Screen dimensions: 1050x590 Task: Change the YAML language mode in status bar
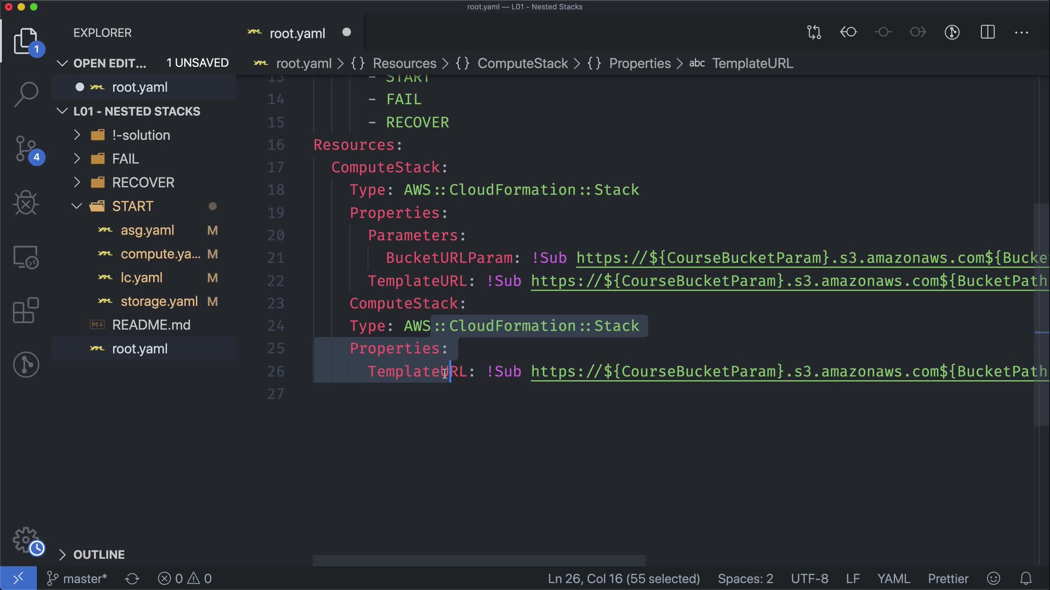(893, 579)
